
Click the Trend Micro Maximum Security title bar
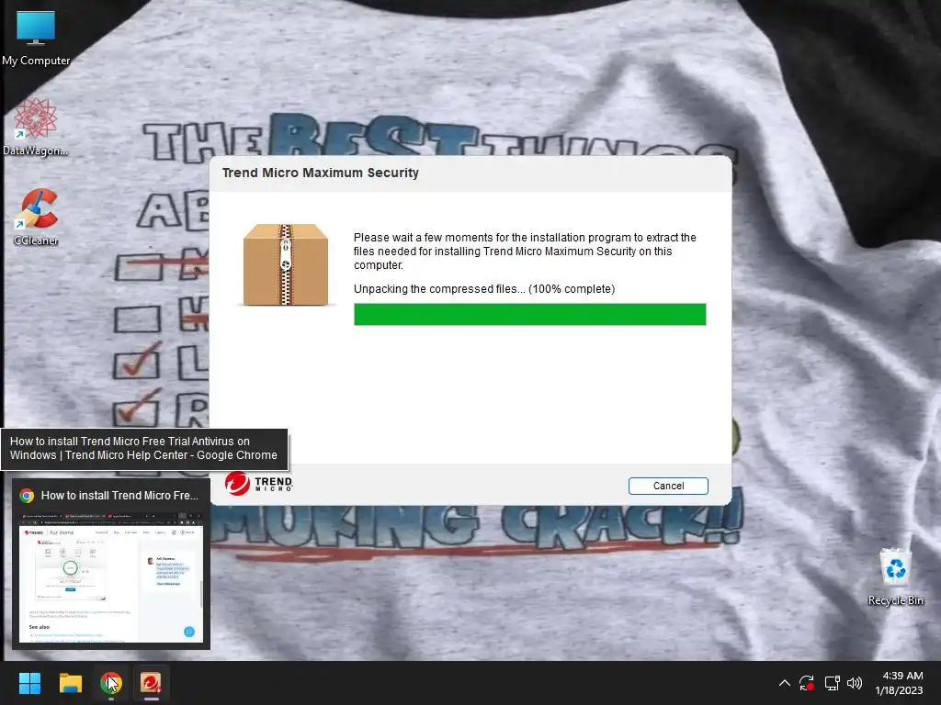pyautogui.click(x=470, y=173)
